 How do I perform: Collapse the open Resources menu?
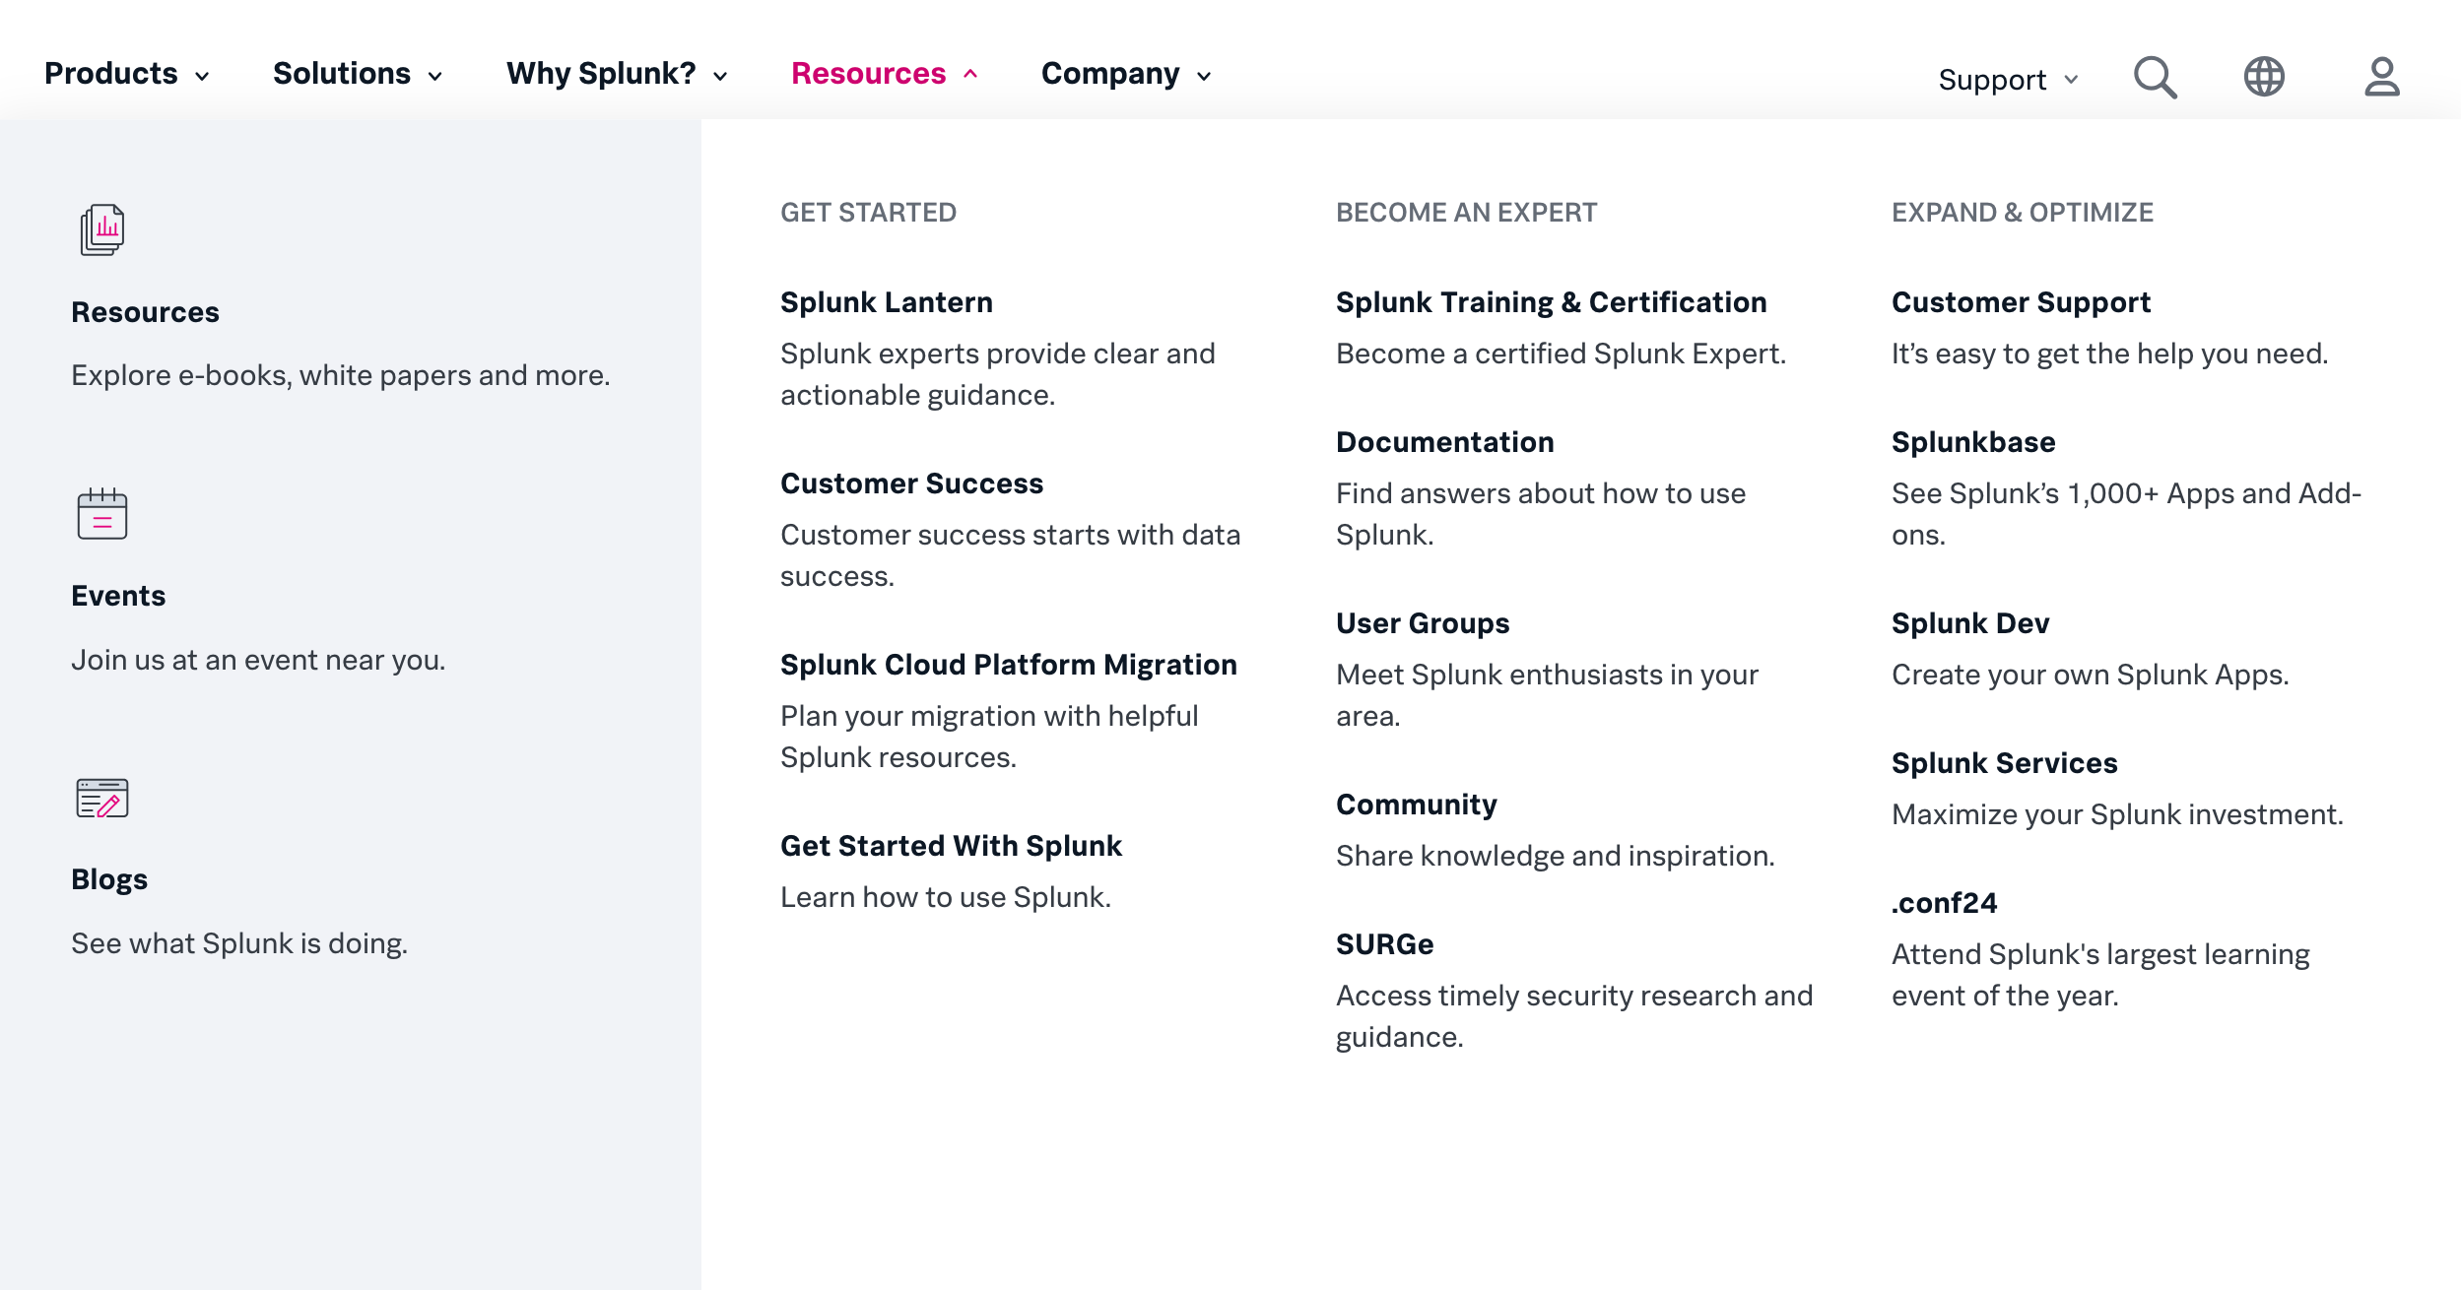884,74
